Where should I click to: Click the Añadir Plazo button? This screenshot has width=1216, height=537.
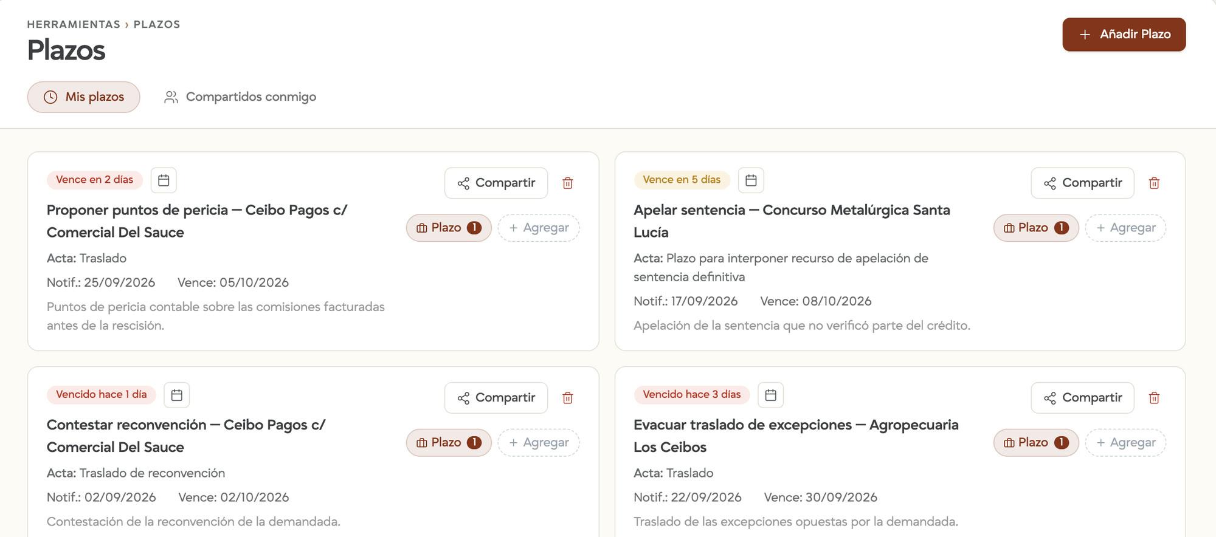(1124, 35)
